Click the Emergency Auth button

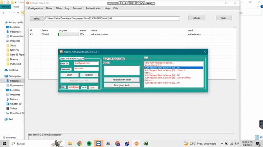coord(122,85)
